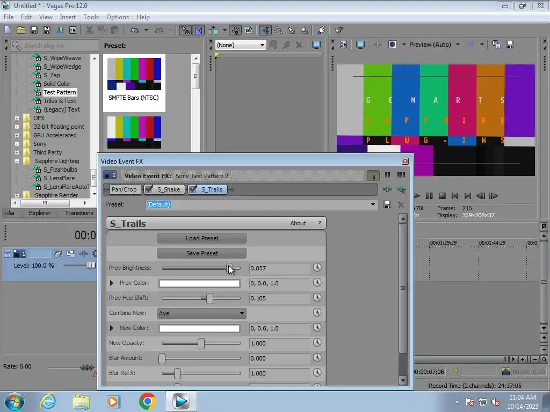The width and height of the screenshot is (550, 412).
Task: Click the Open project folder icon
Action: pos(21,30)
